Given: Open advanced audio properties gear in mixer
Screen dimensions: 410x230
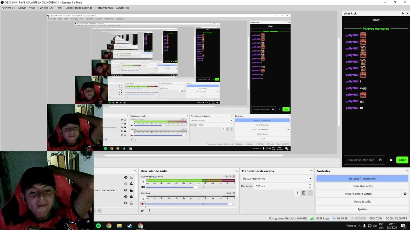Looking at the screenshot, I should pyautogui.click(x=142, y=211).
